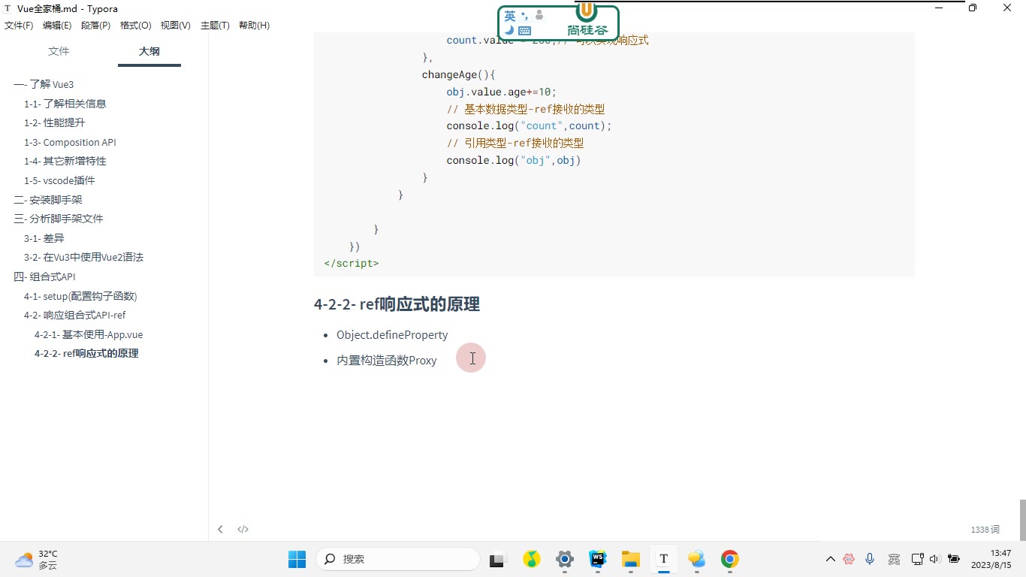This screenshot has width=1026, height=577.
Task: Switch to the 大纲 sidebar tab
Action: coord(149,51)
